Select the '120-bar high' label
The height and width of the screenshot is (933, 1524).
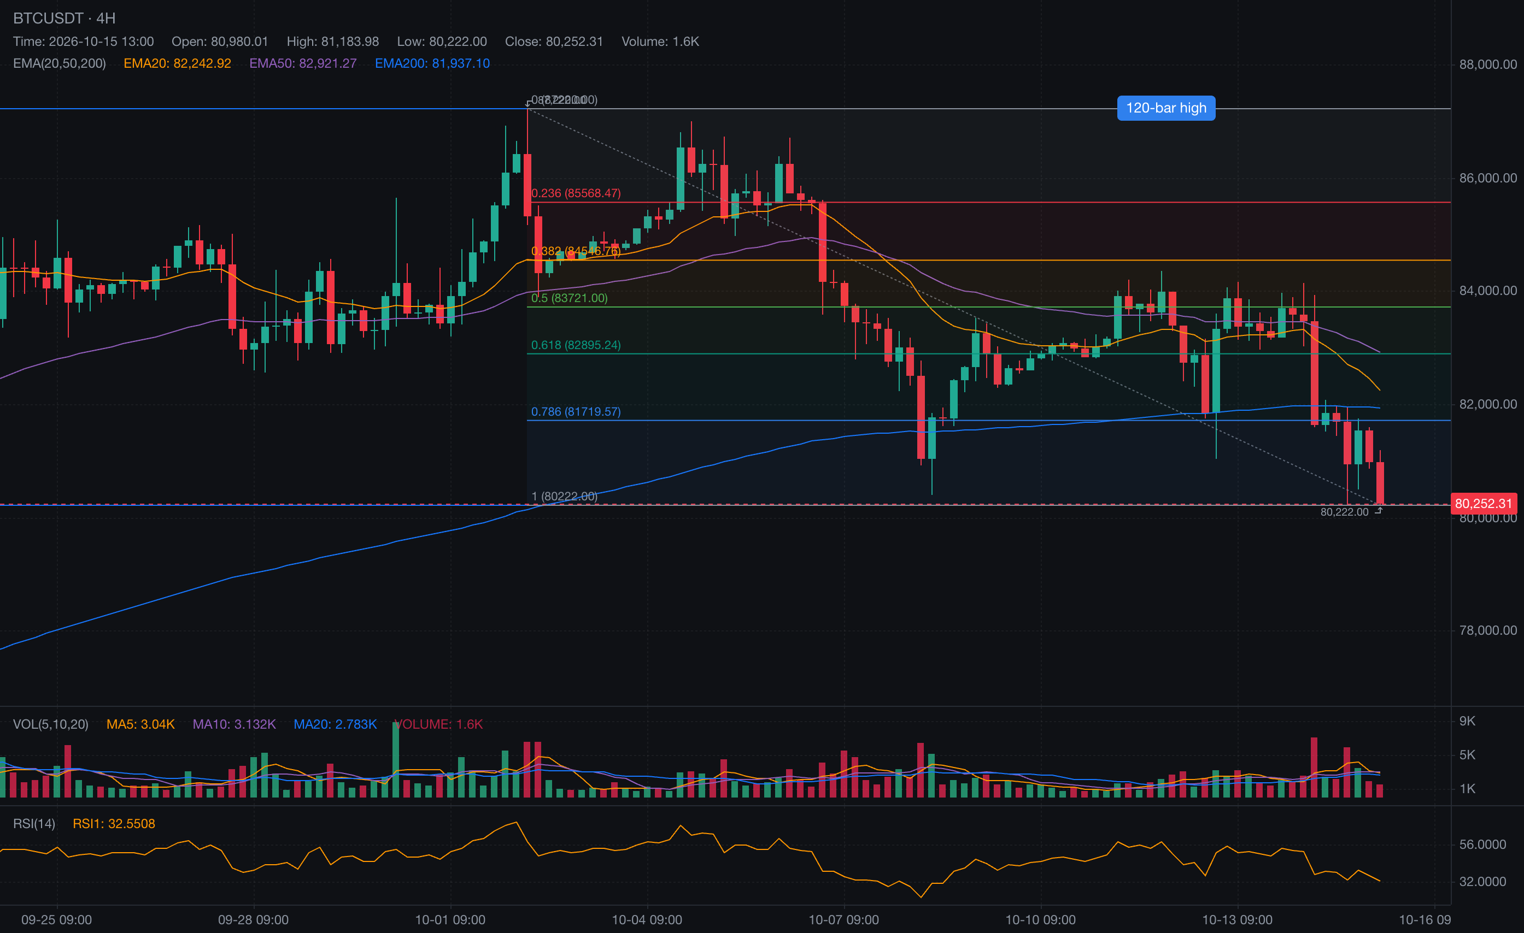tap(1166, 108)
